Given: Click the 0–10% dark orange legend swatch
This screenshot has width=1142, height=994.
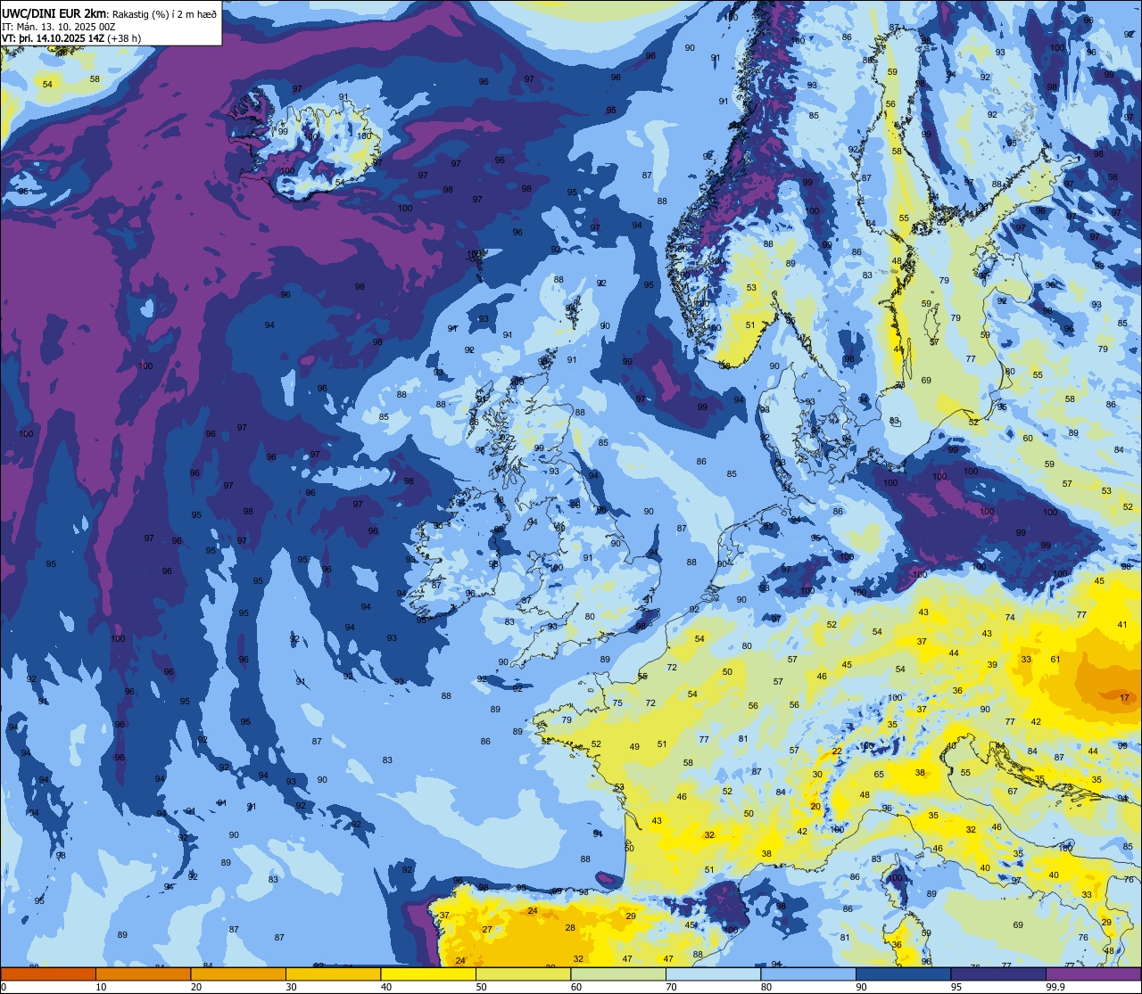Looking at the screenshot, I should pos(48,974).
